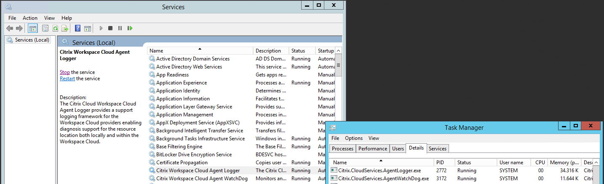Click icon beside Citrix.CloudServices.AgentLogger.exe in Task Manager
Viewport: 604px width, 184px height.
pyautogui.click(x=334, y=171)
